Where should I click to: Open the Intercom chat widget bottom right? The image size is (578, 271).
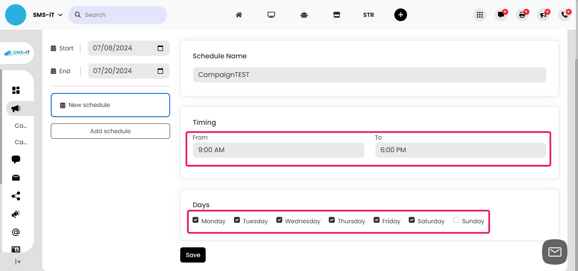[554, 252]
